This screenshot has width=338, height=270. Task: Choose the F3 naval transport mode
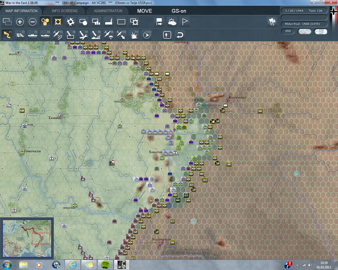point(32,35)
